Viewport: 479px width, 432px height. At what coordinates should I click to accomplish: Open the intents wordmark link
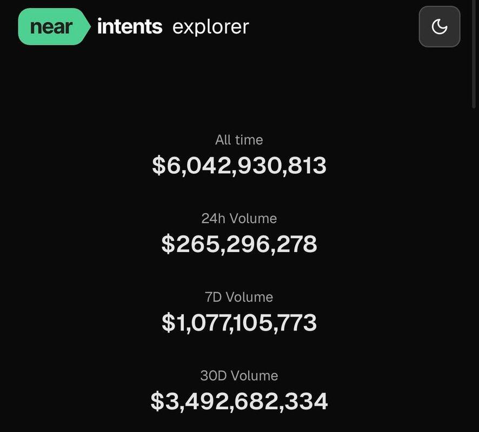pyautogui.click(x=130, y=26)
